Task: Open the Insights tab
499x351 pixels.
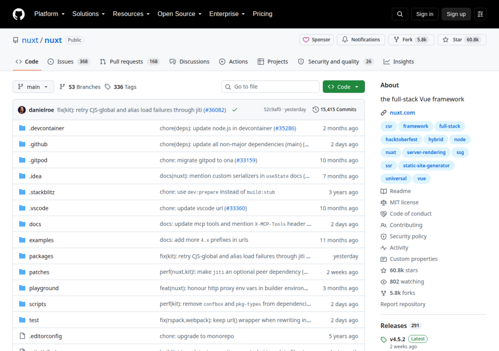Action: 399,62
